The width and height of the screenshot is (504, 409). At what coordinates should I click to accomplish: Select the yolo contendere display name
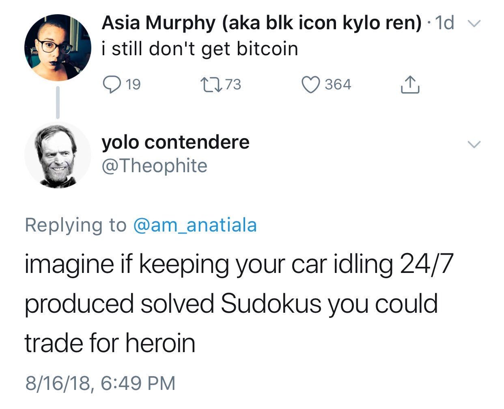tap(175, 142)
